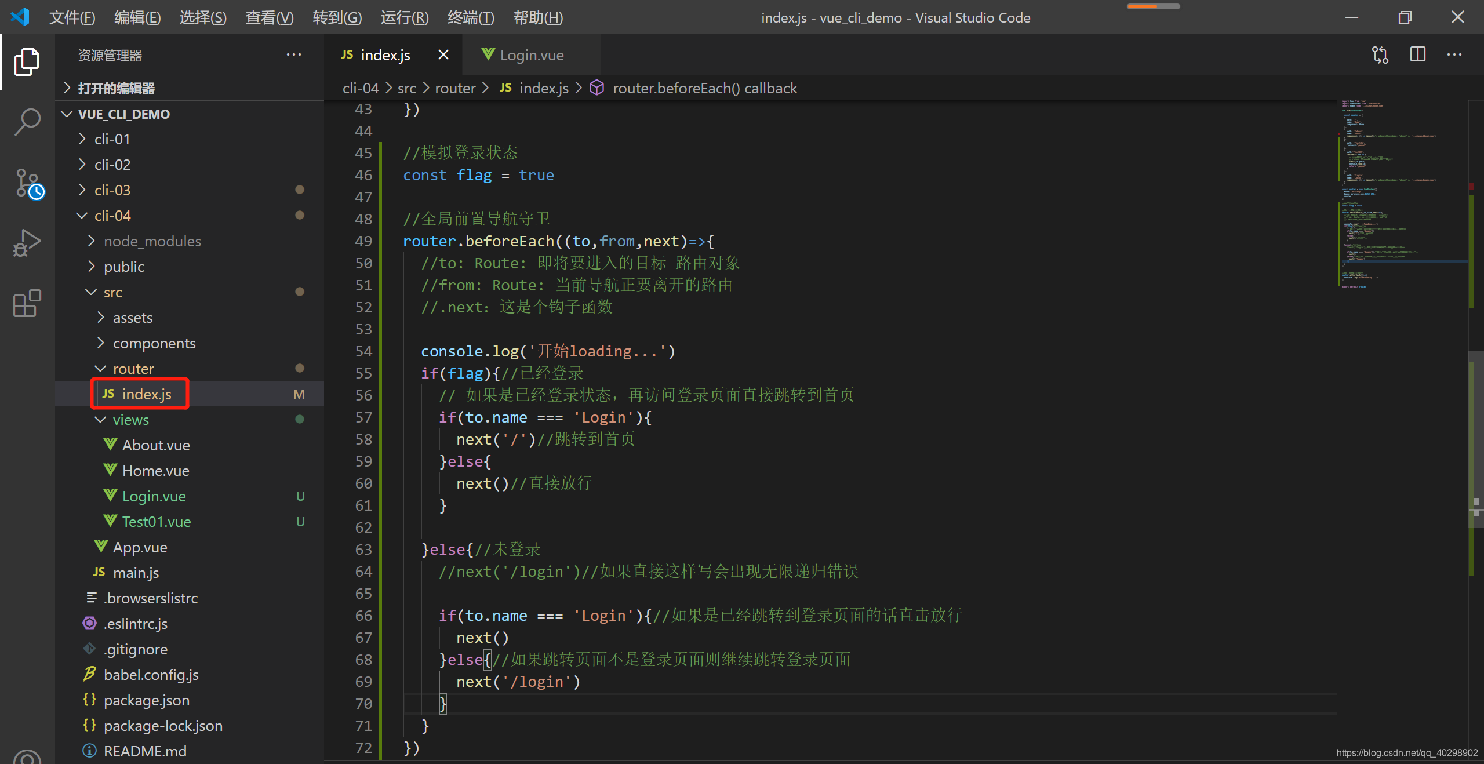Expand the assets folder
The image size is (1484, 764).
101,318
